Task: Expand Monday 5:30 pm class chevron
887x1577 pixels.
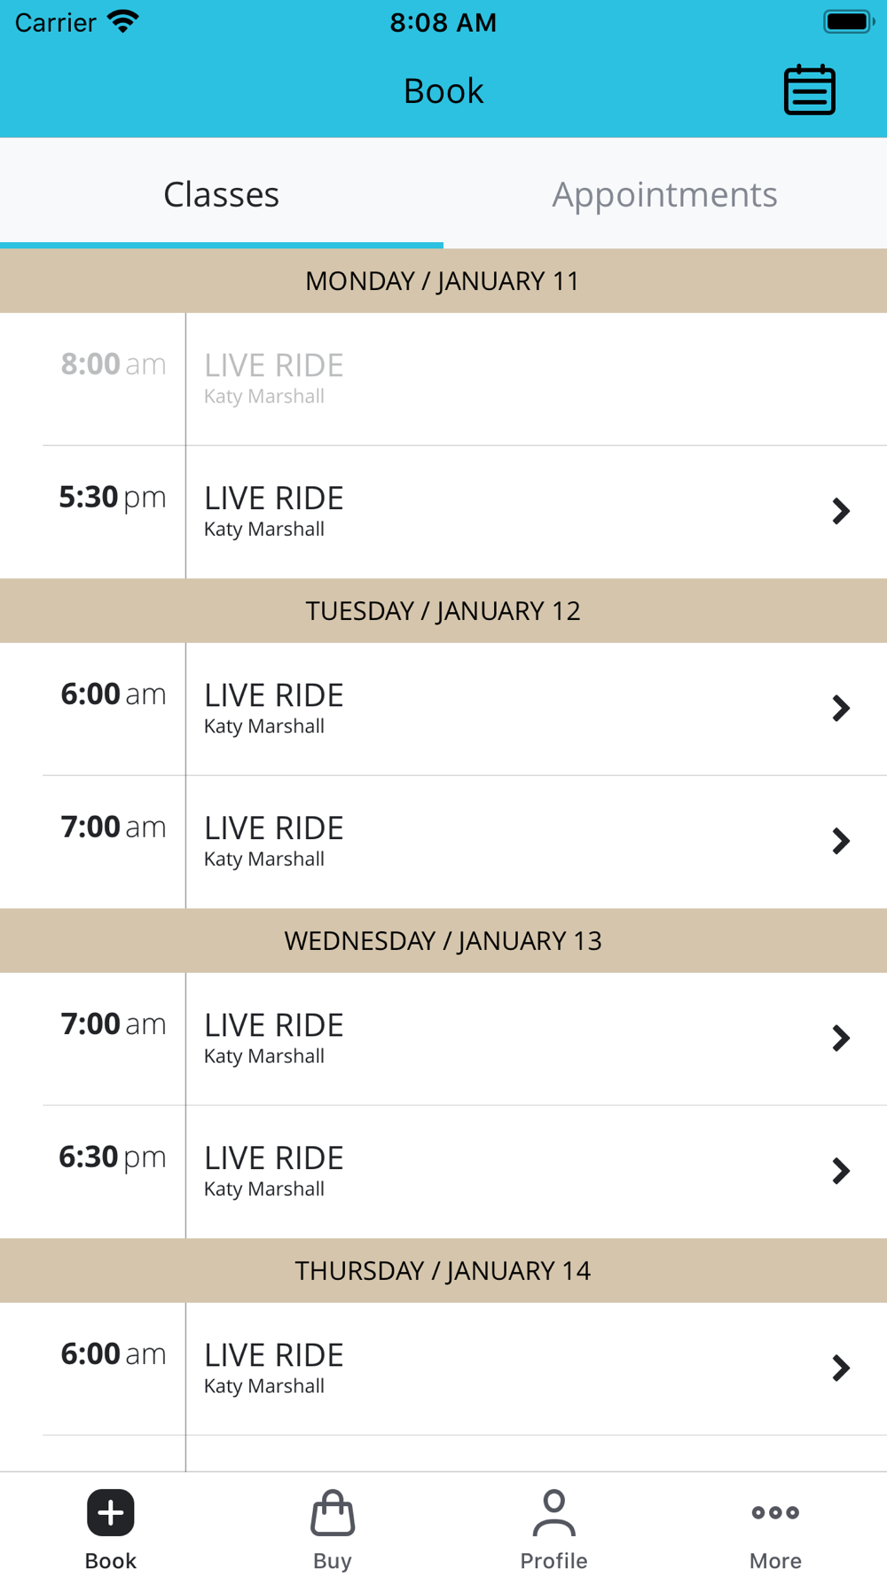Action: pos(841,511)
